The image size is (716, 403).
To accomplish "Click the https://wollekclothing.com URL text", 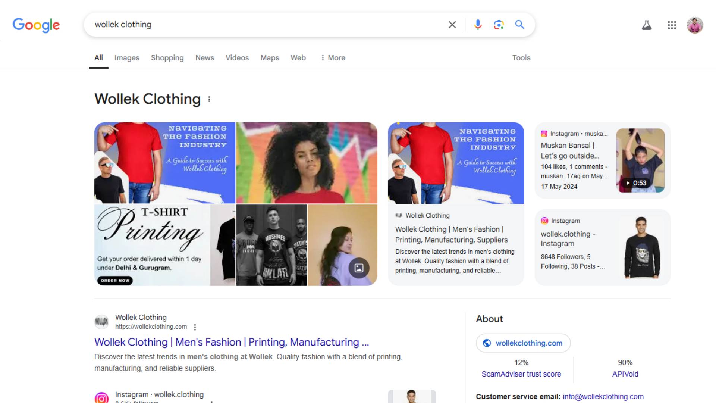I will (151, 327).
